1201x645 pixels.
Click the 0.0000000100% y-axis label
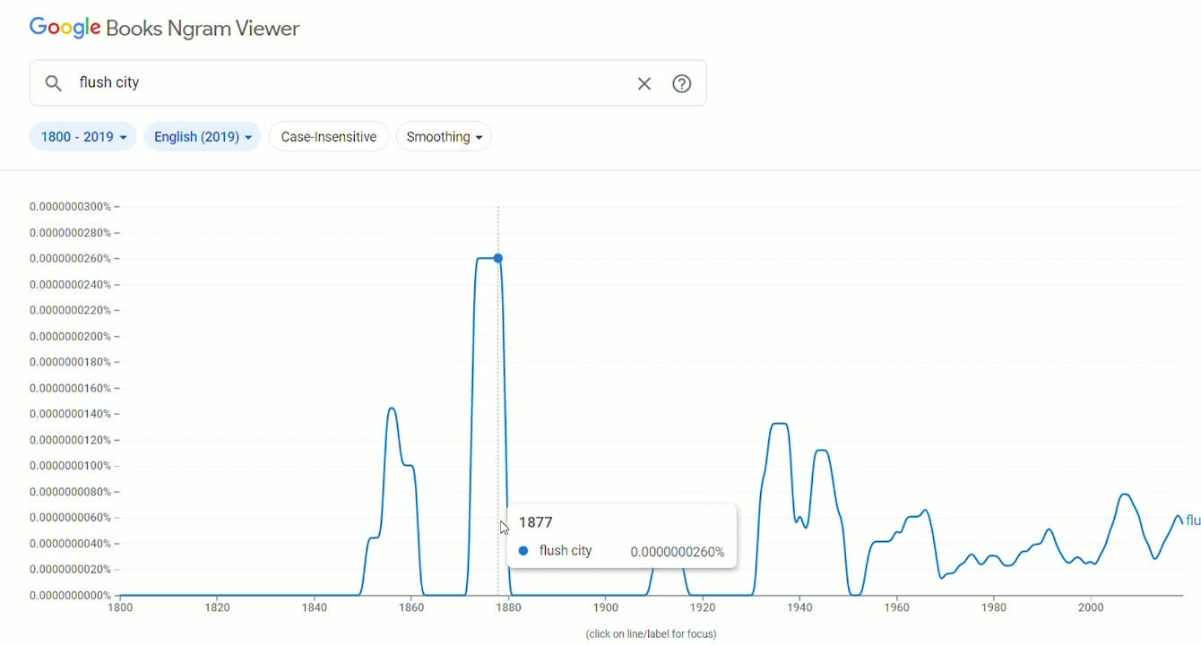[70, 466]
